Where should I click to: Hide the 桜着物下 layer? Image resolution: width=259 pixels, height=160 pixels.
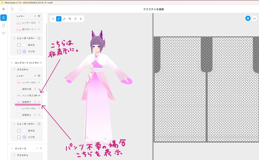click(x=39, y=102)
